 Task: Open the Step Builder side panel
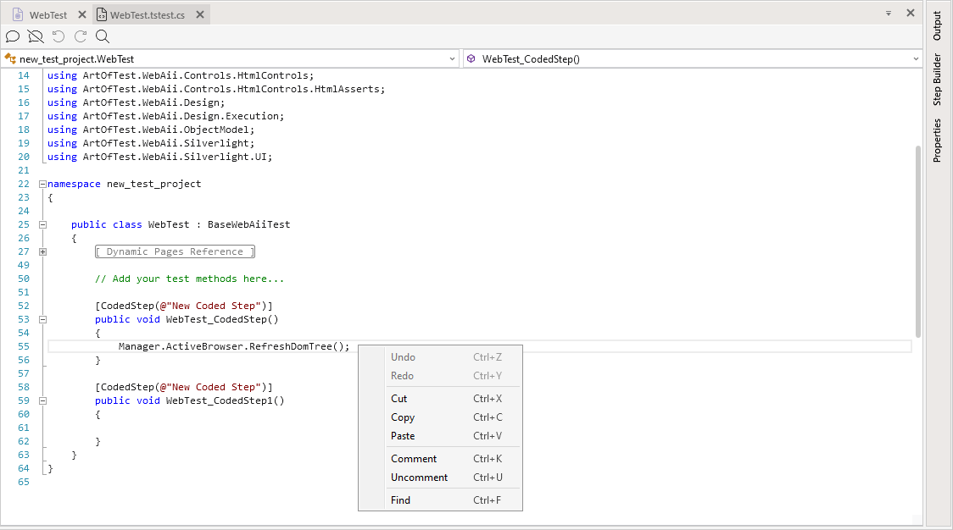[937, 80]
